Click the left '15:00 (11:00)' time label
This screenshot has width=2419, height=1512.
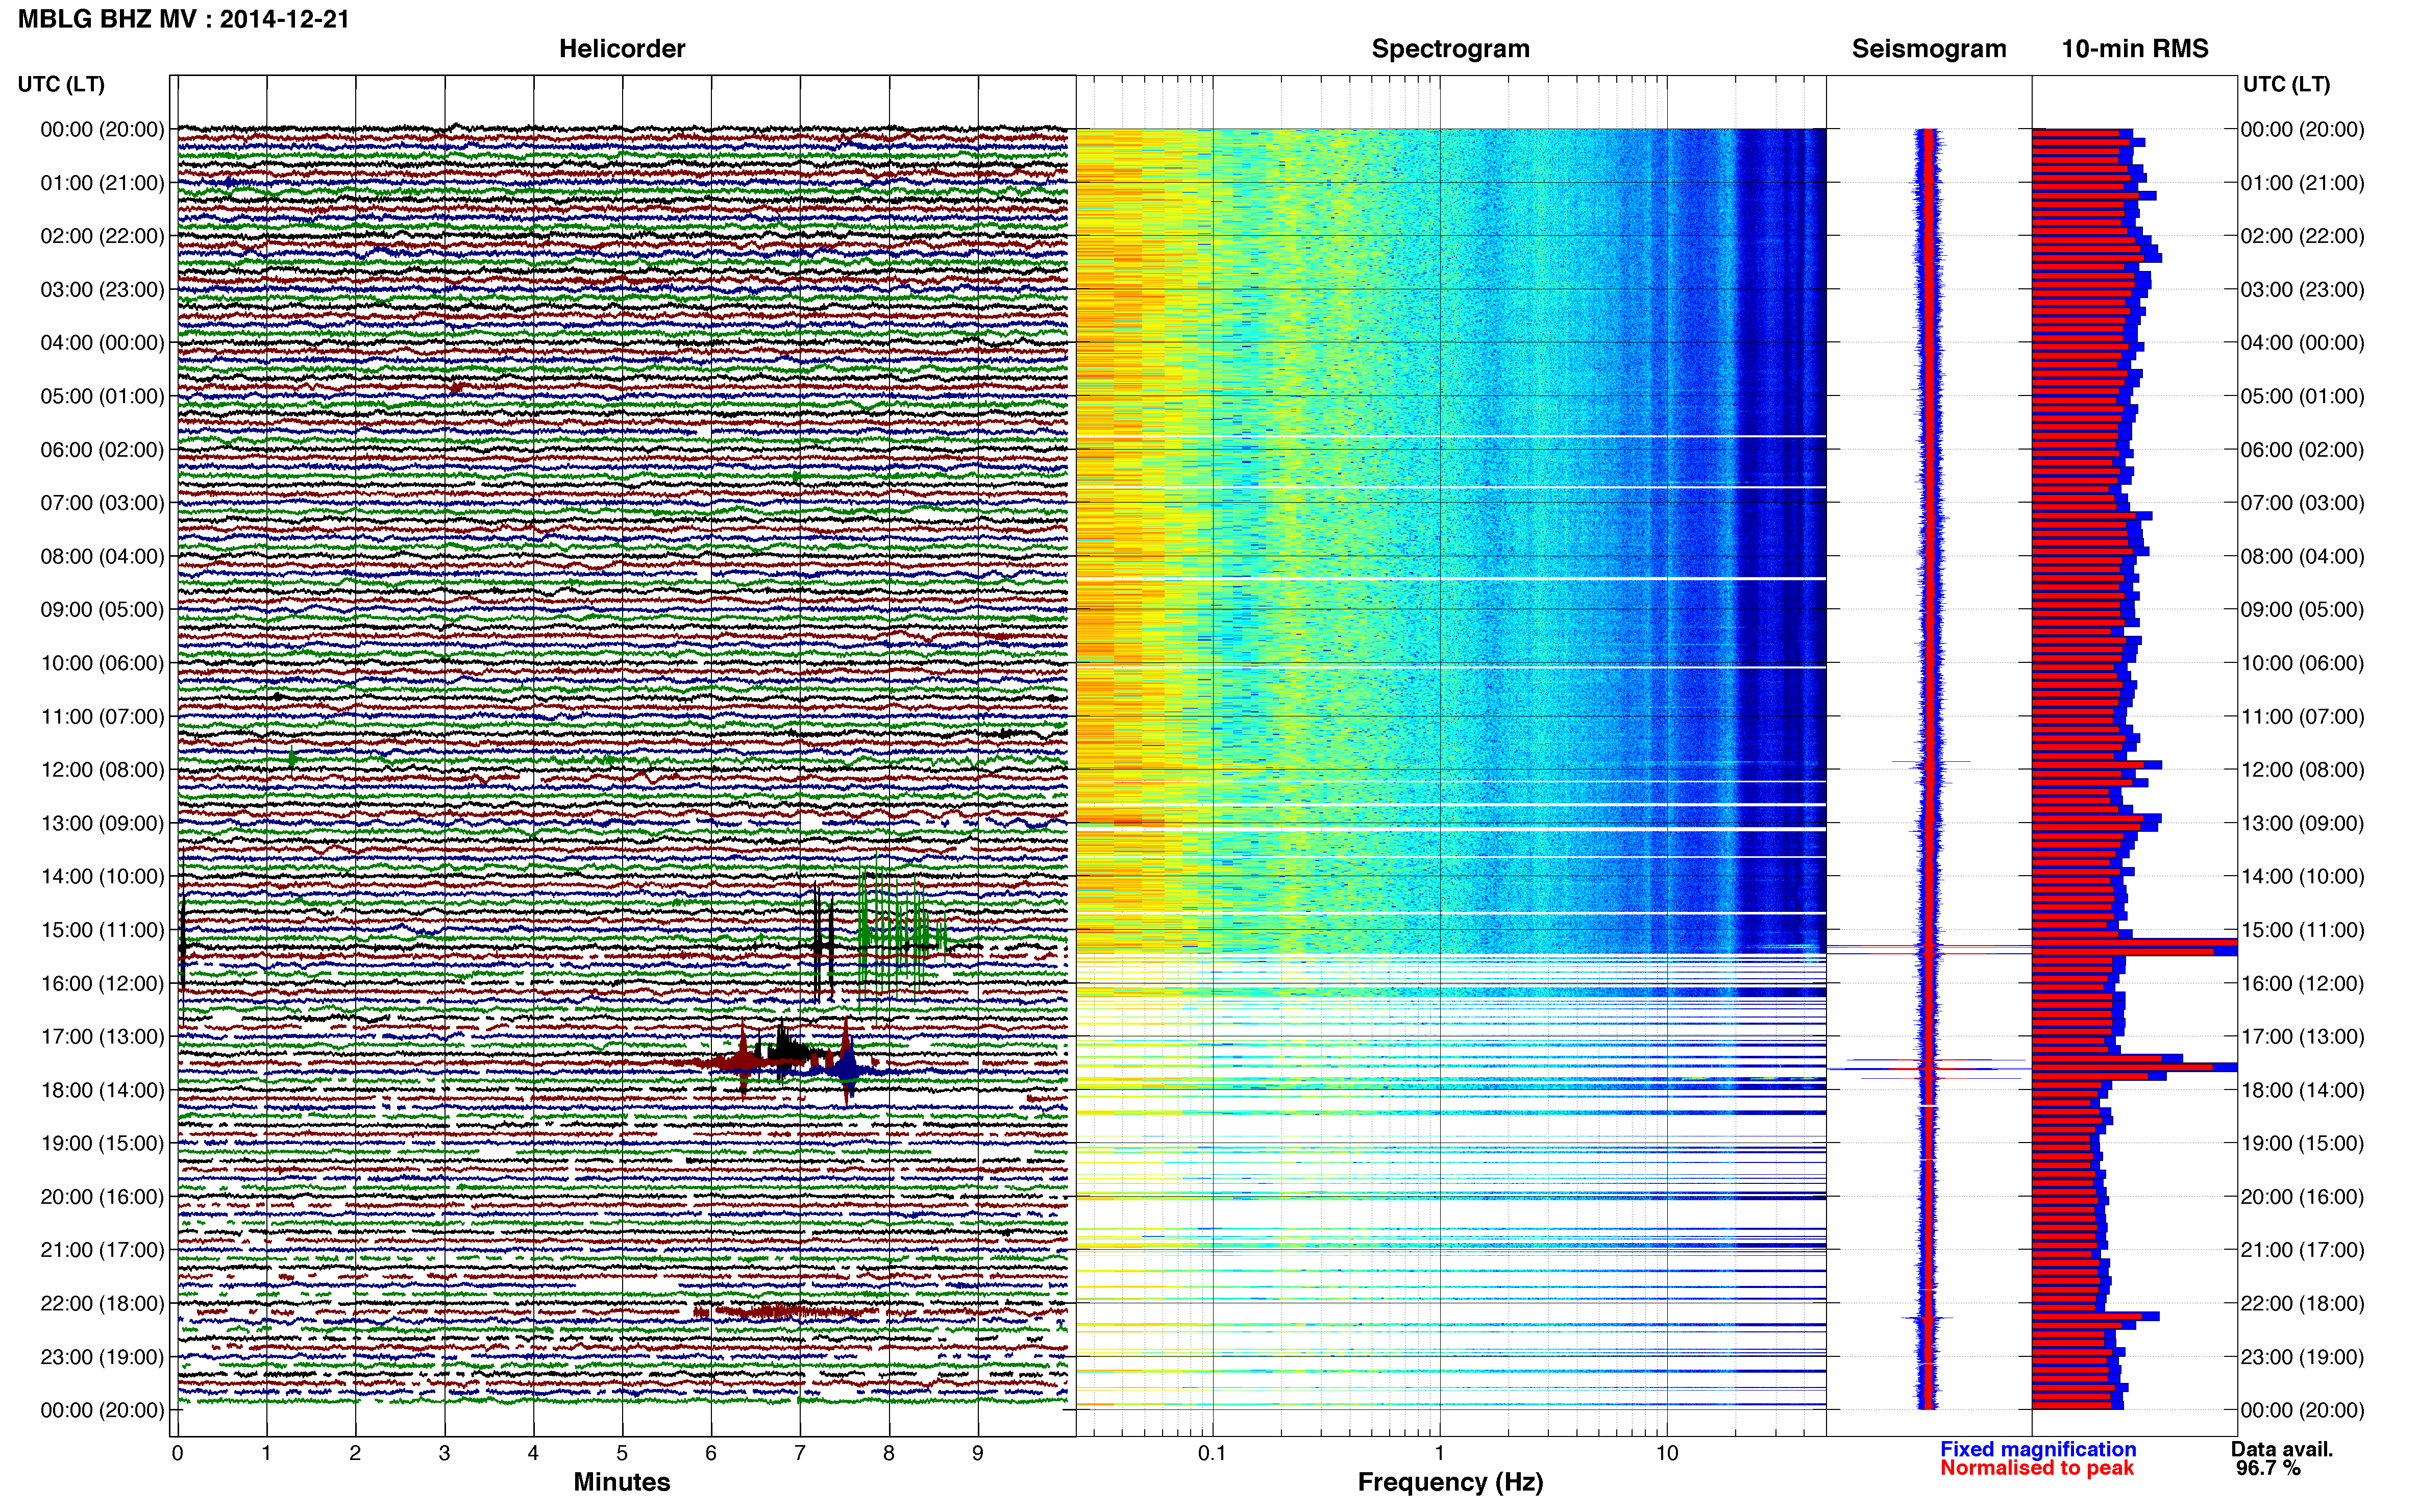(x=102, y=929)
